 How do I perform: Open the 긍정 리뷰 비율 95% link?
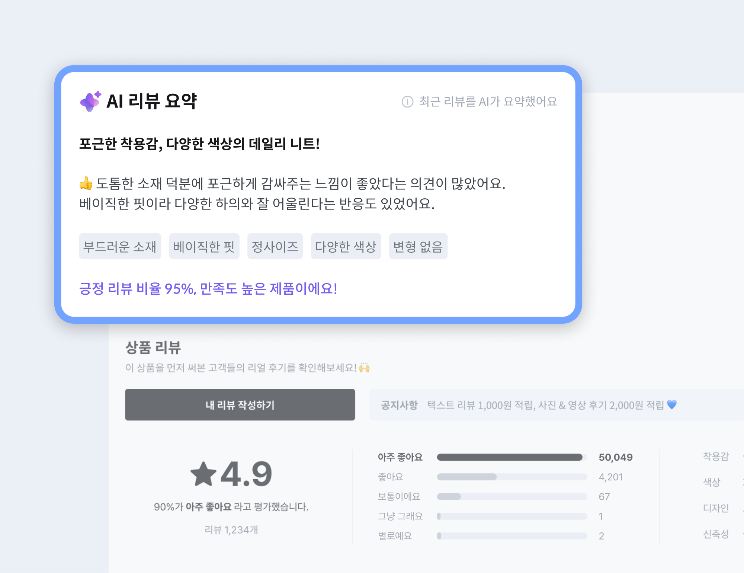click(208, 289)
